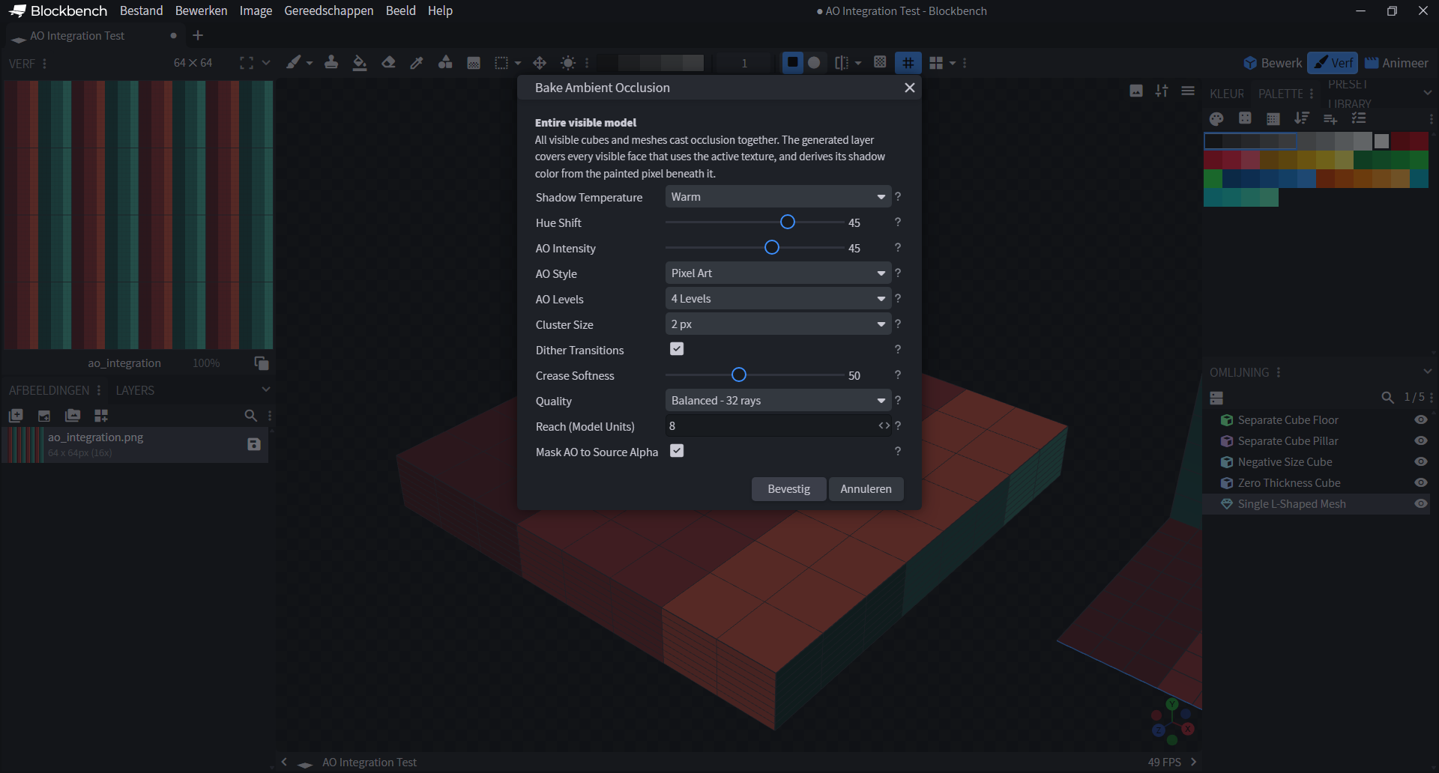Viewport: 1439px width, 773px height.
Task: Open viewport hamburger menu icon
Action: coord(1188,91)
